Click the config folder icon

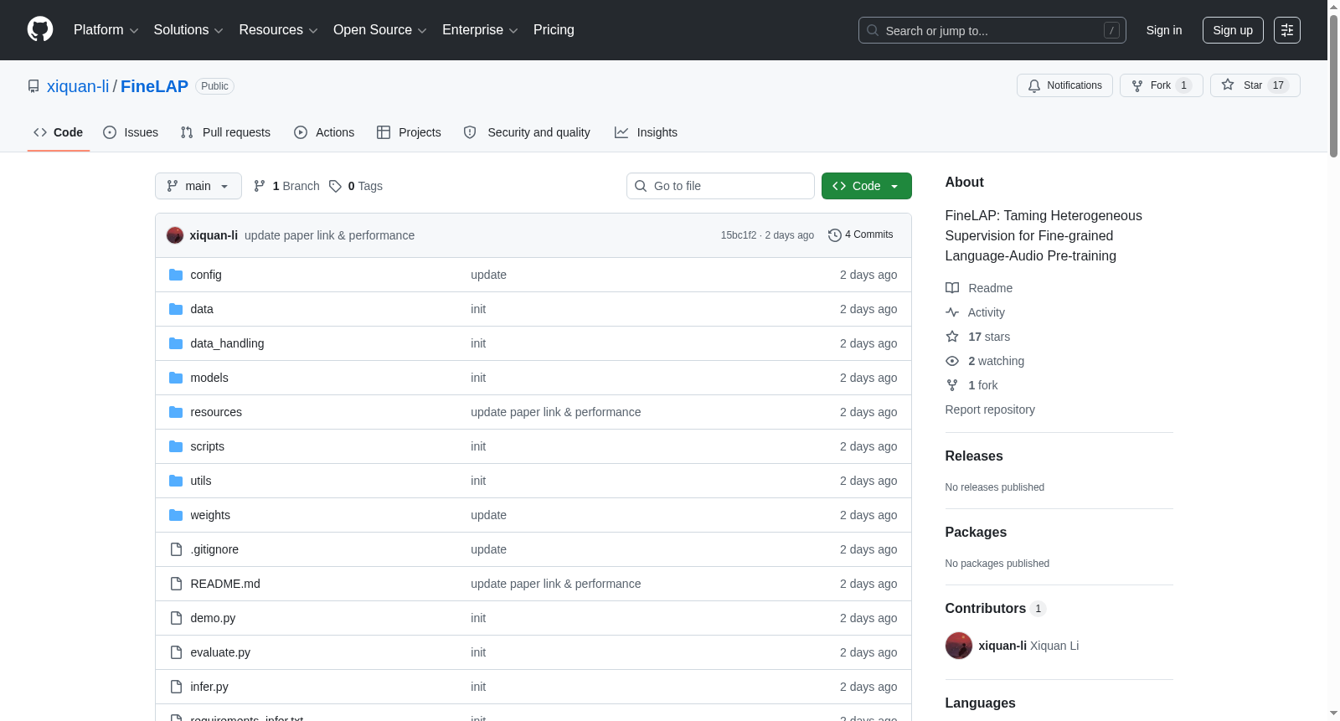click(x=176, y=275)
